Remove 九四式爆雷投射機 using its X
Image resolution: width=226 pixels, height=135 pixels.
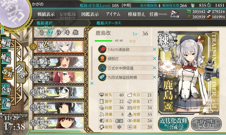(155, 77)
